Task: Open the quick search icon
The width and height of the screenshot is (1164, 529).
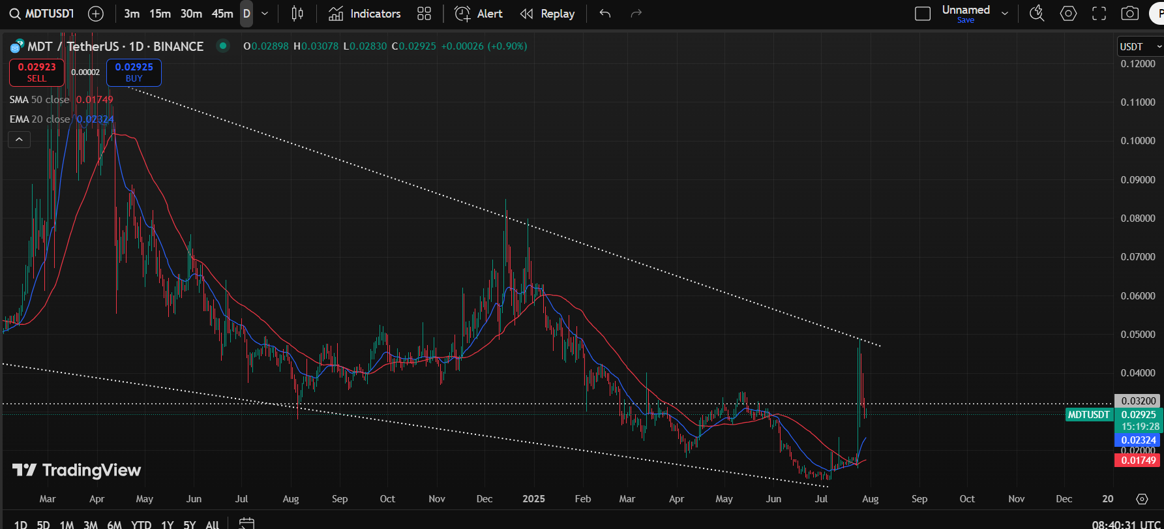Action: (1037, 14)
